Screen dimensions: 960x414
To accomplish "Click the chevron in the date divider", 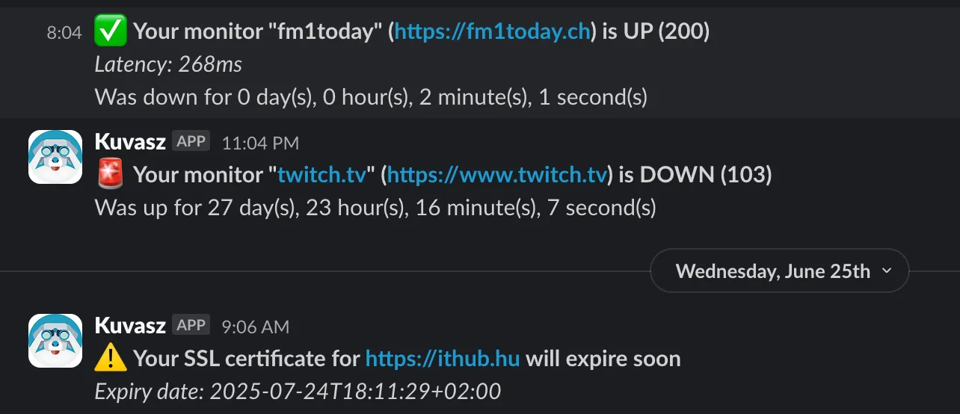I will coord(887,271).
